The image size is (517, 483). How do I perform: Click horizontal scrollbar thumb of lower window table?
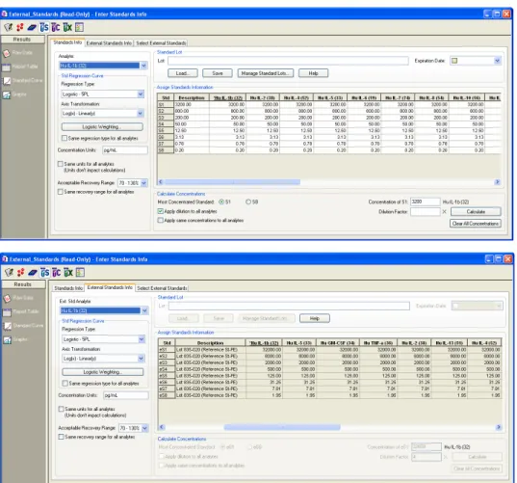[x=282, y=427]
